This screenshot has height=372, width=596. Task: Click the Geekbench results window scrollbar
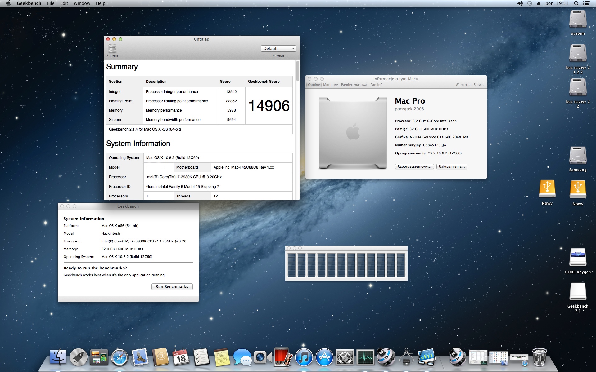tap(298, 71)
